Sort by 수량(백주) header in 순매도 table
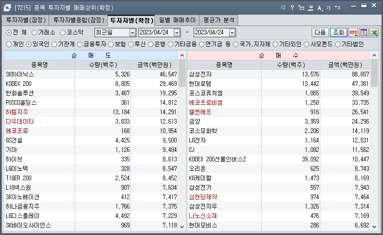This screenshot has height=235, width=383. [103, 65]
